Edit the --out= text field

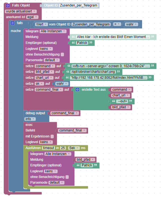(x=122, y=101)
